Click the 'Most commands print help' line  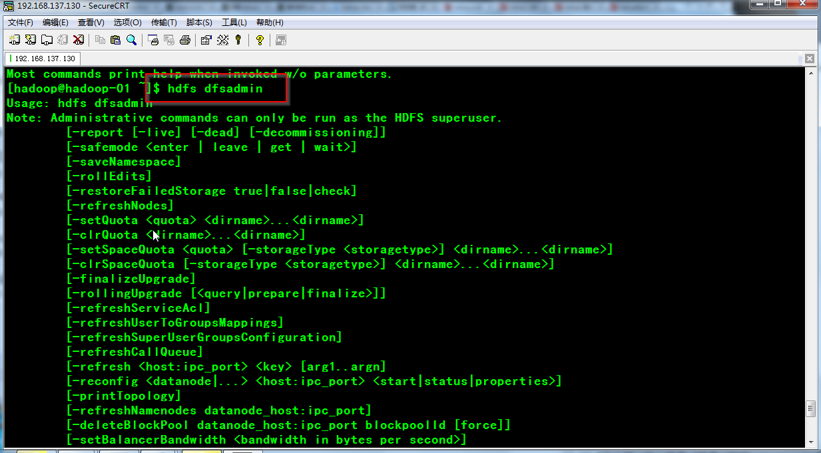199,74
